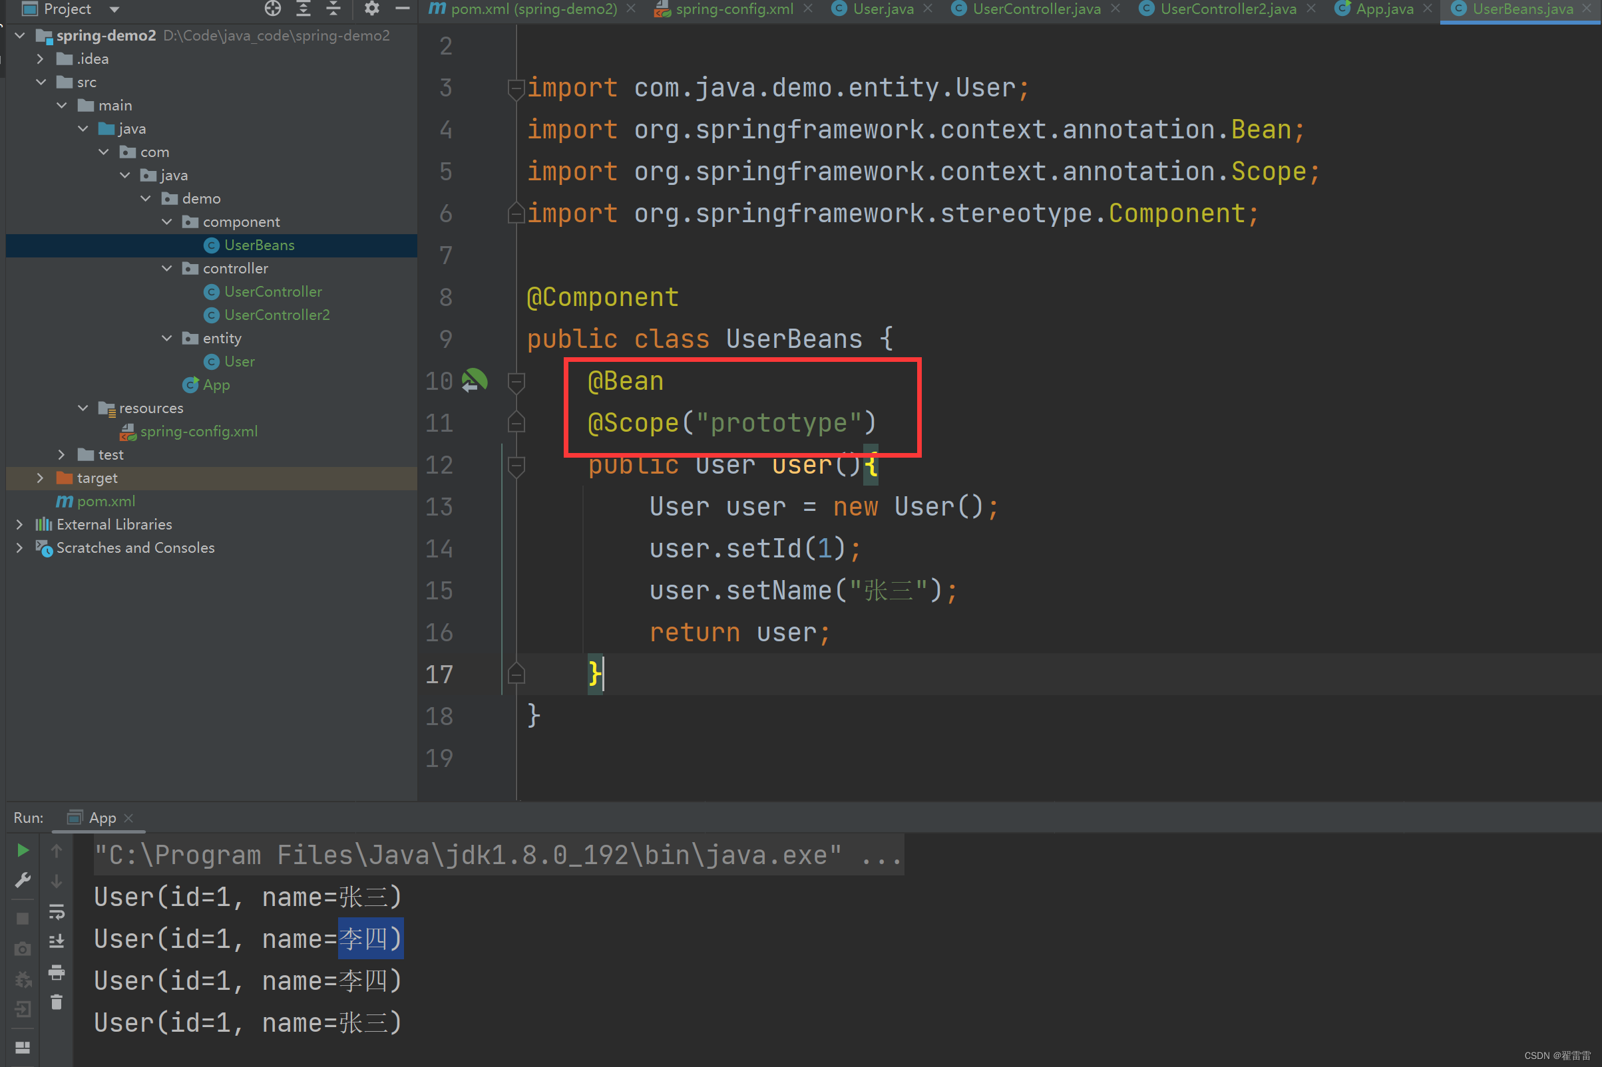Open Project panel settings gear

371,9
